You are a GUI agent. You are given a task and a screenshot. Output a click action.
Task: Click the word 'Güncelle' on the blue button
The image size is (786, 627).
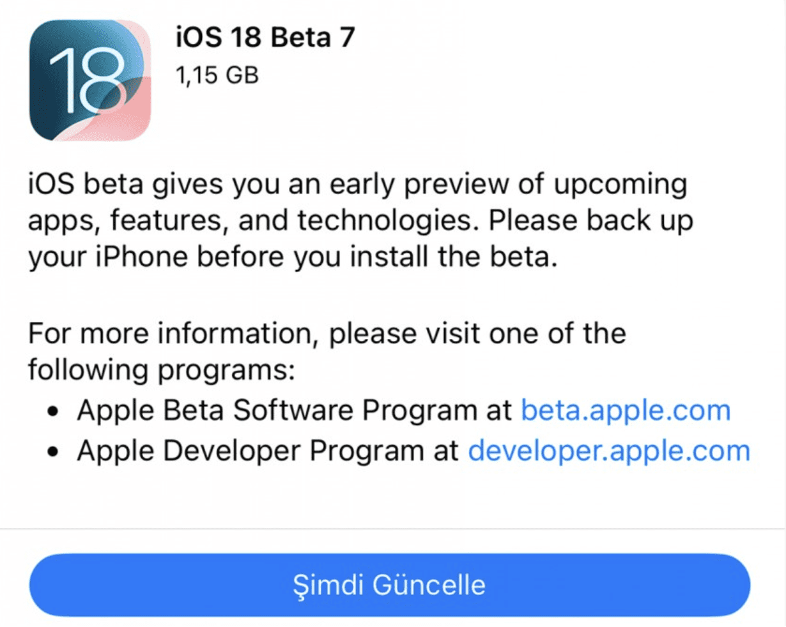[x=428, y=585]
